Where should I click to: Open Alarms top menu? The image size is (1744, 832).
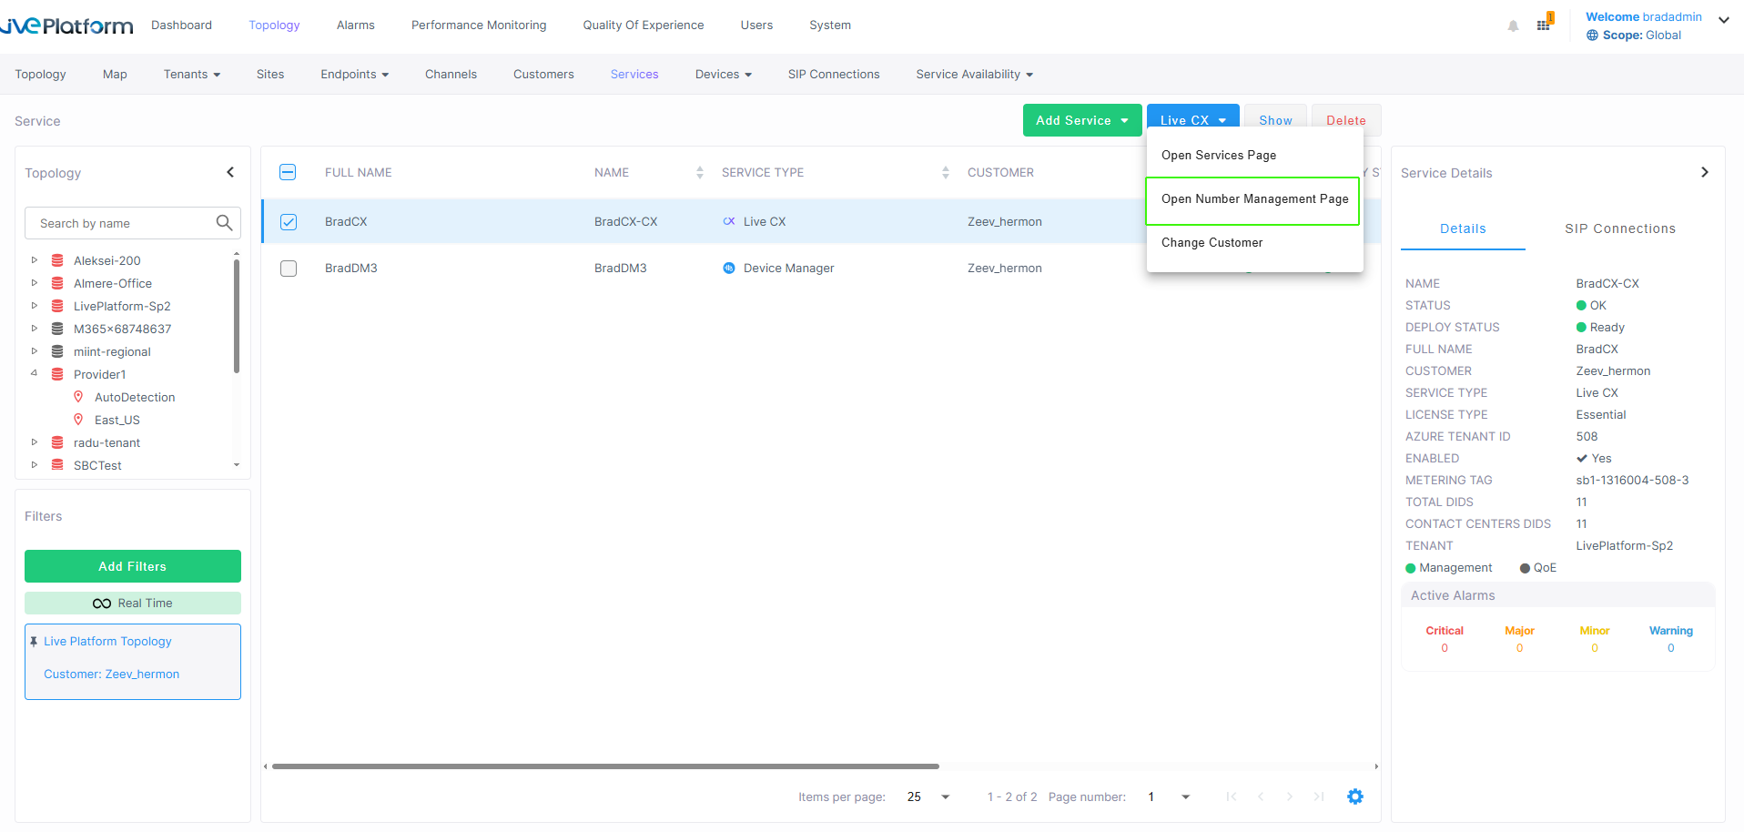pyautogui.click(x=356, y=25)
